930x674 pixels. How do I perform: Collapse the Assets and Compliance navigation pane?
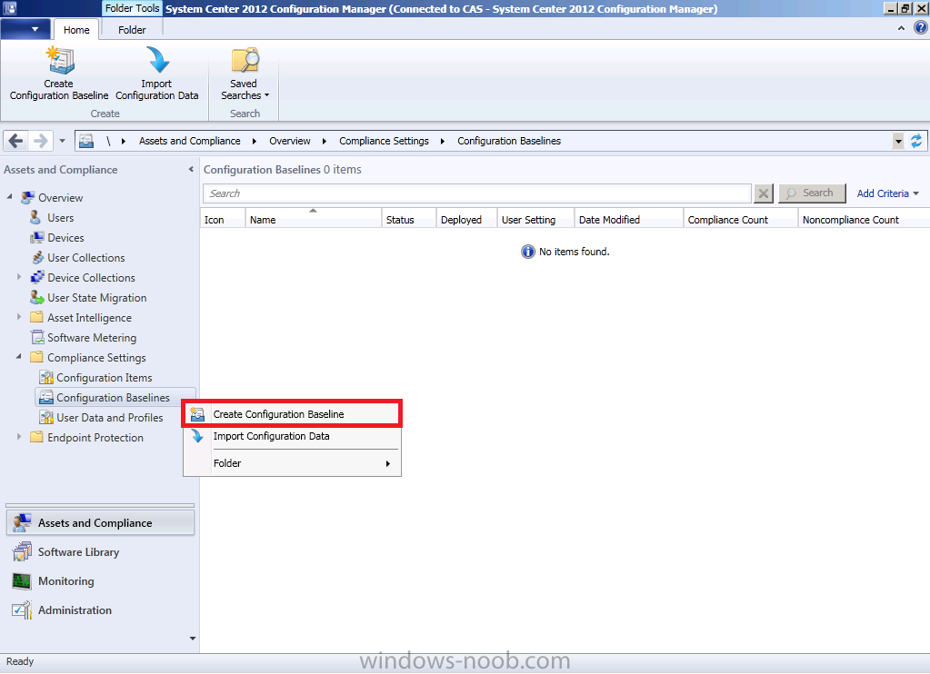(x=191, y=170)
